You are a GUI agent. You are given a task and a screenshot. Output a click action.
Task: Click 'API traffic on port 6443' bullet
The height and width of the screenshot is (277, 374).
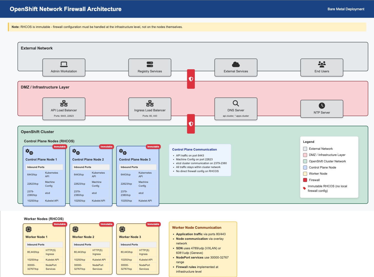pyautogui.click(x=190, y=155)
